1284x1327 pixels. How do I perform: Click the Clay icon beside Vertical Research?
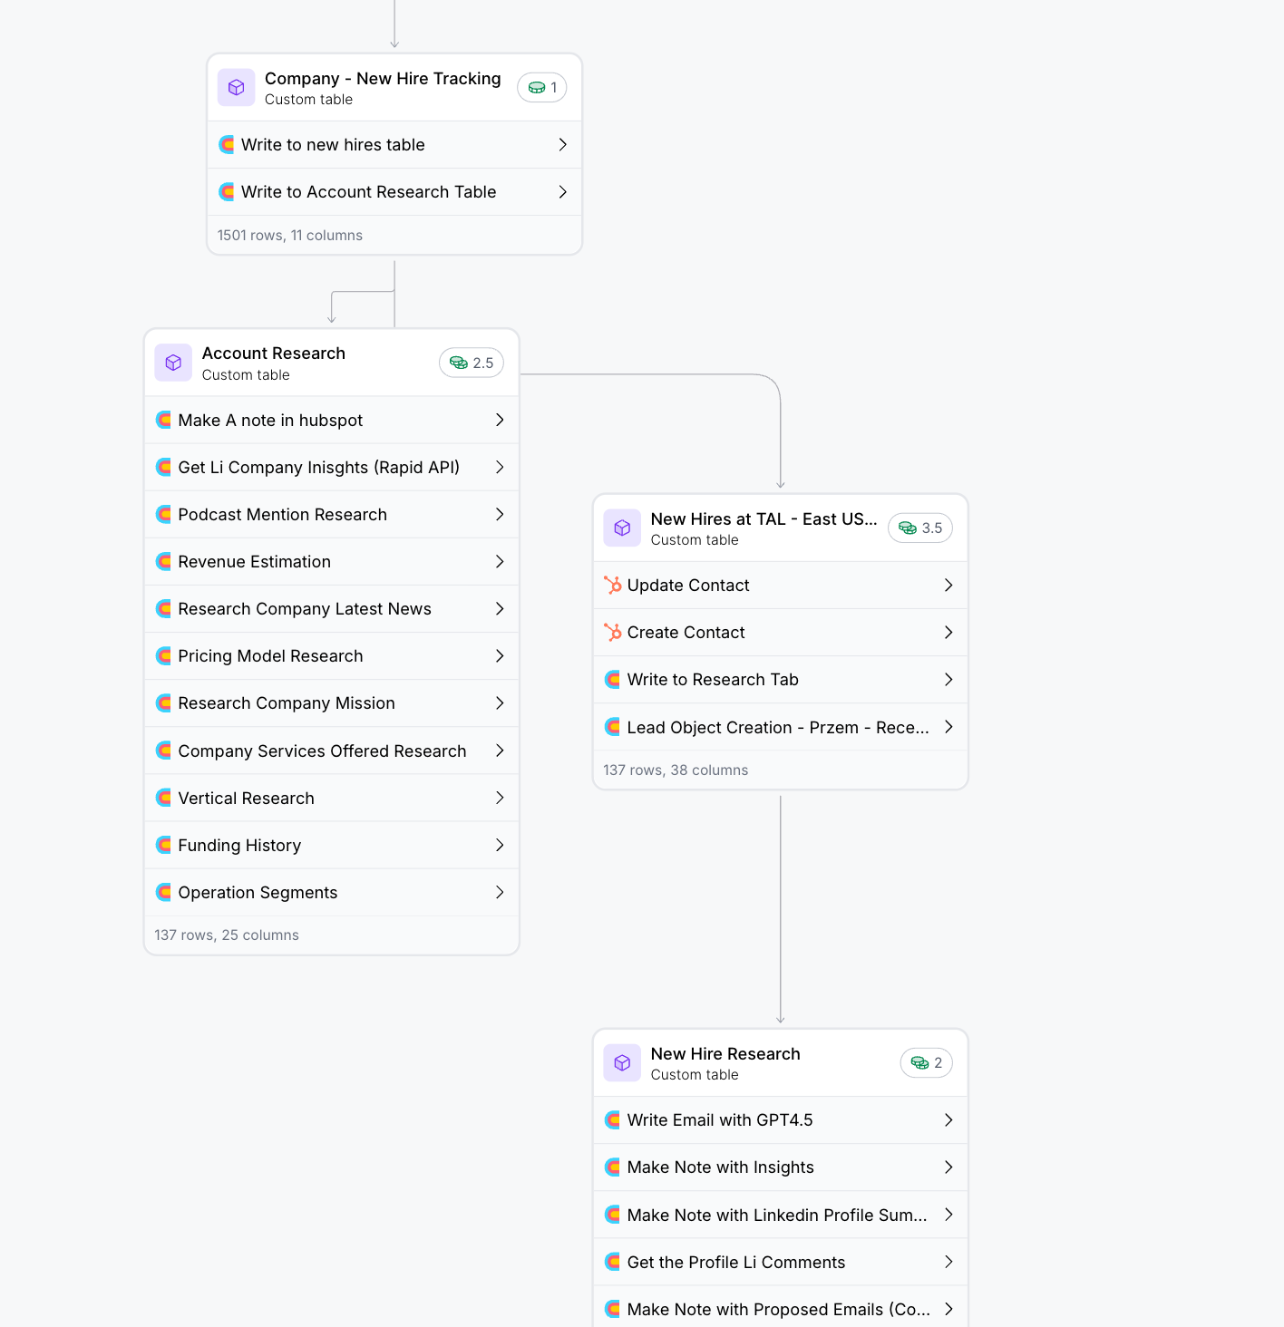[164, 799]
